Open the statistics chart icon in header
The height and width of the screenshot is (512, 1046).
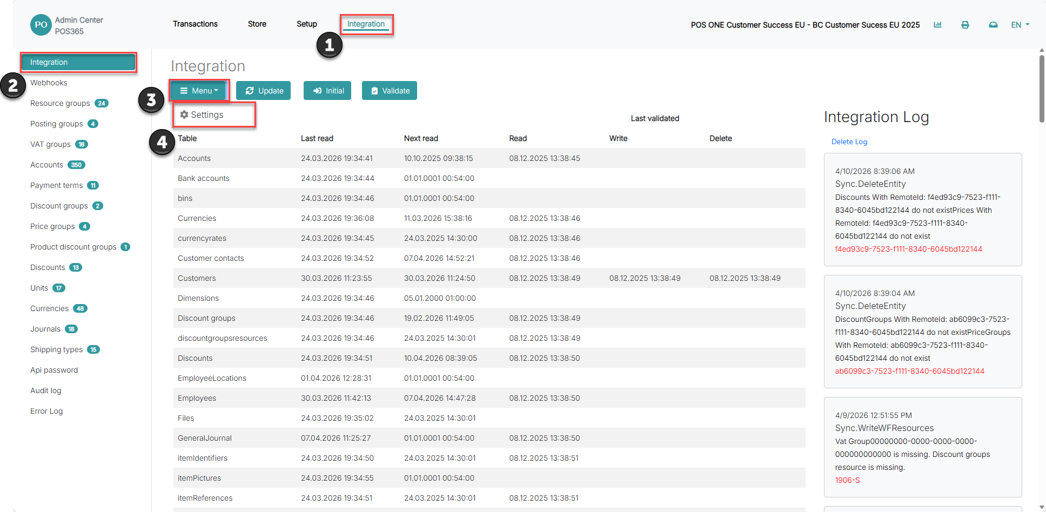click(x=937, y=25)
